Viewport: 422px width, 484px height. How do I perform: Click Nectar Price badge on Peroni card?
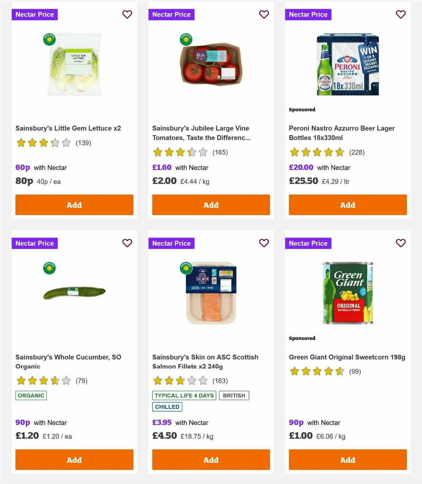pos(308,14)
